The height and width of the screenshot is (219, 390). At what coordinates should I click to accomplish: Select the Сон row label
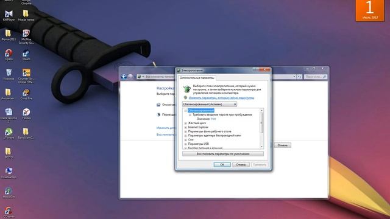tap(191, 140)
